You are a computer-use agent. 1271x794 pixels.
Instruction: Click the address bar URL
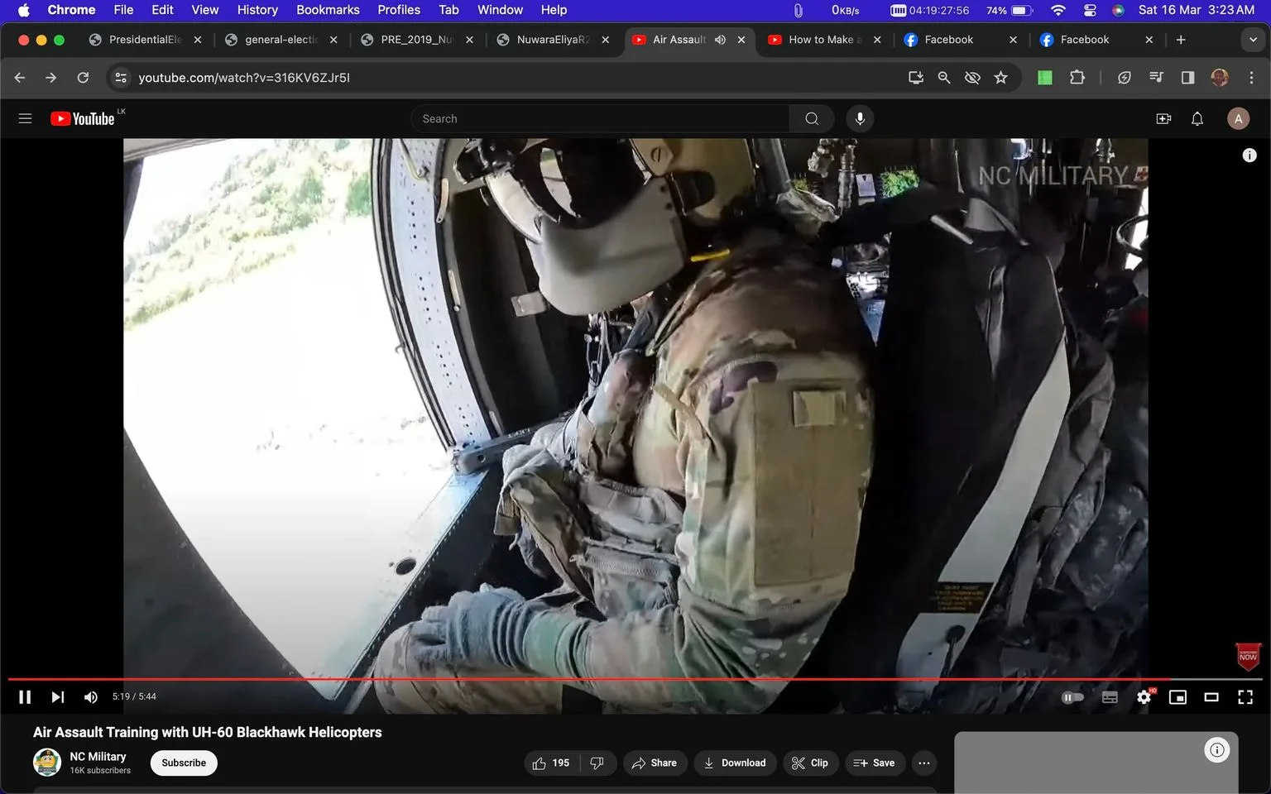pos(244,77)
